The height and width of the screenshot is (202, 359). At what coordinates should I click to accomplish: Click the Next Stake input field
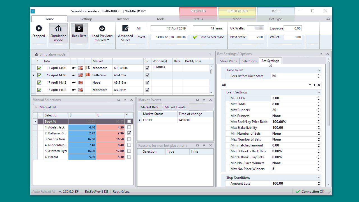click(256, 37)
